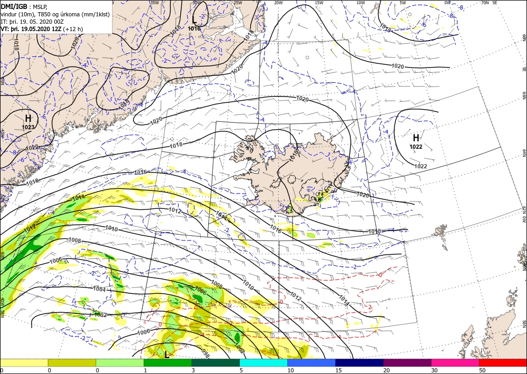This screenshot has width=527, height=374.
Task: Click the 70N latitude label
Action: coord(485,3)
